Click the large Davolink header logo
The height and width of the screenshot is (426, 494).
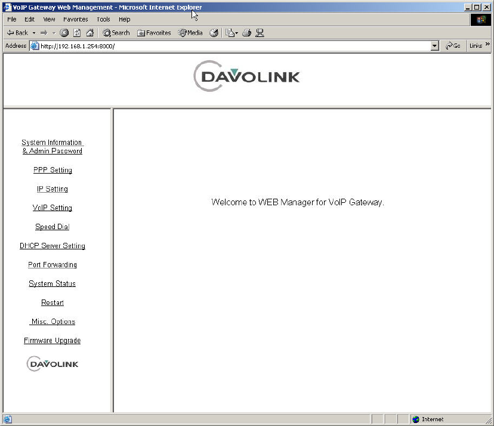246,76
